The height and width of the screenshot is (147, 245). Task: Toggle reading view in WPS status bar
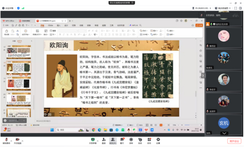(156, 125)
